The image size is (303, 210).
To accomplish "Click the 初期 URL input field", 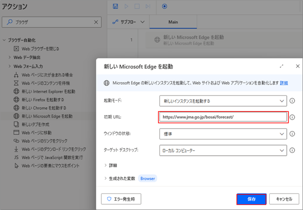I will (x=223, y=117).
